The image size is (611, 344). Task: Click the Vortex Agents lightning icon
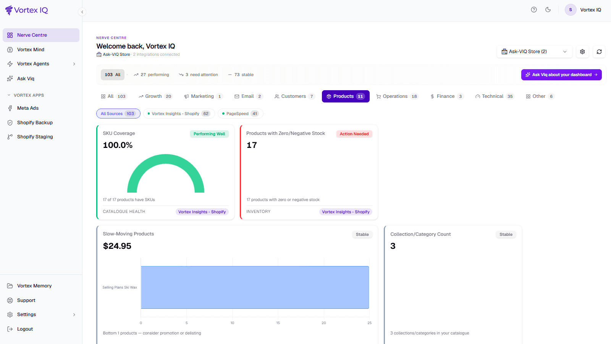pyautogui.click(x=10, y=64)
